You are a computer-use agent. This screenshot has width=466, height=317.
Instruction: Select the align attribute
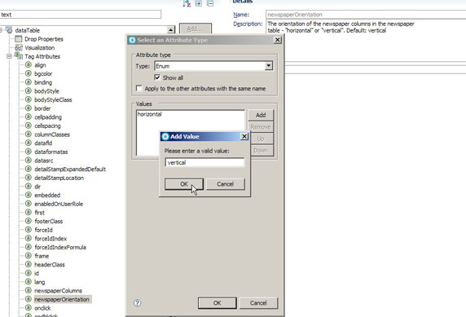[40, 65]
